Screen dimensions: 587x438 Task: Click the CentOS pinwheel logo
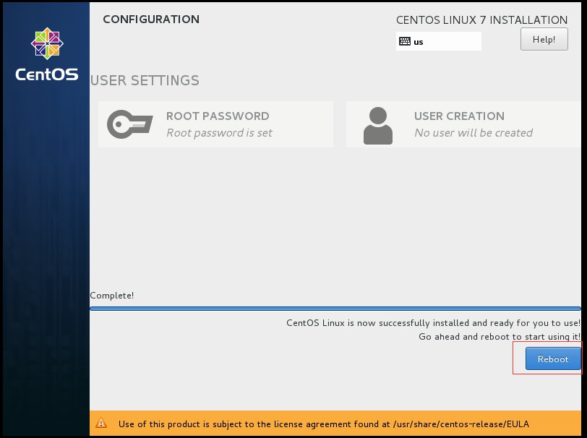click(x=46, y=44)
